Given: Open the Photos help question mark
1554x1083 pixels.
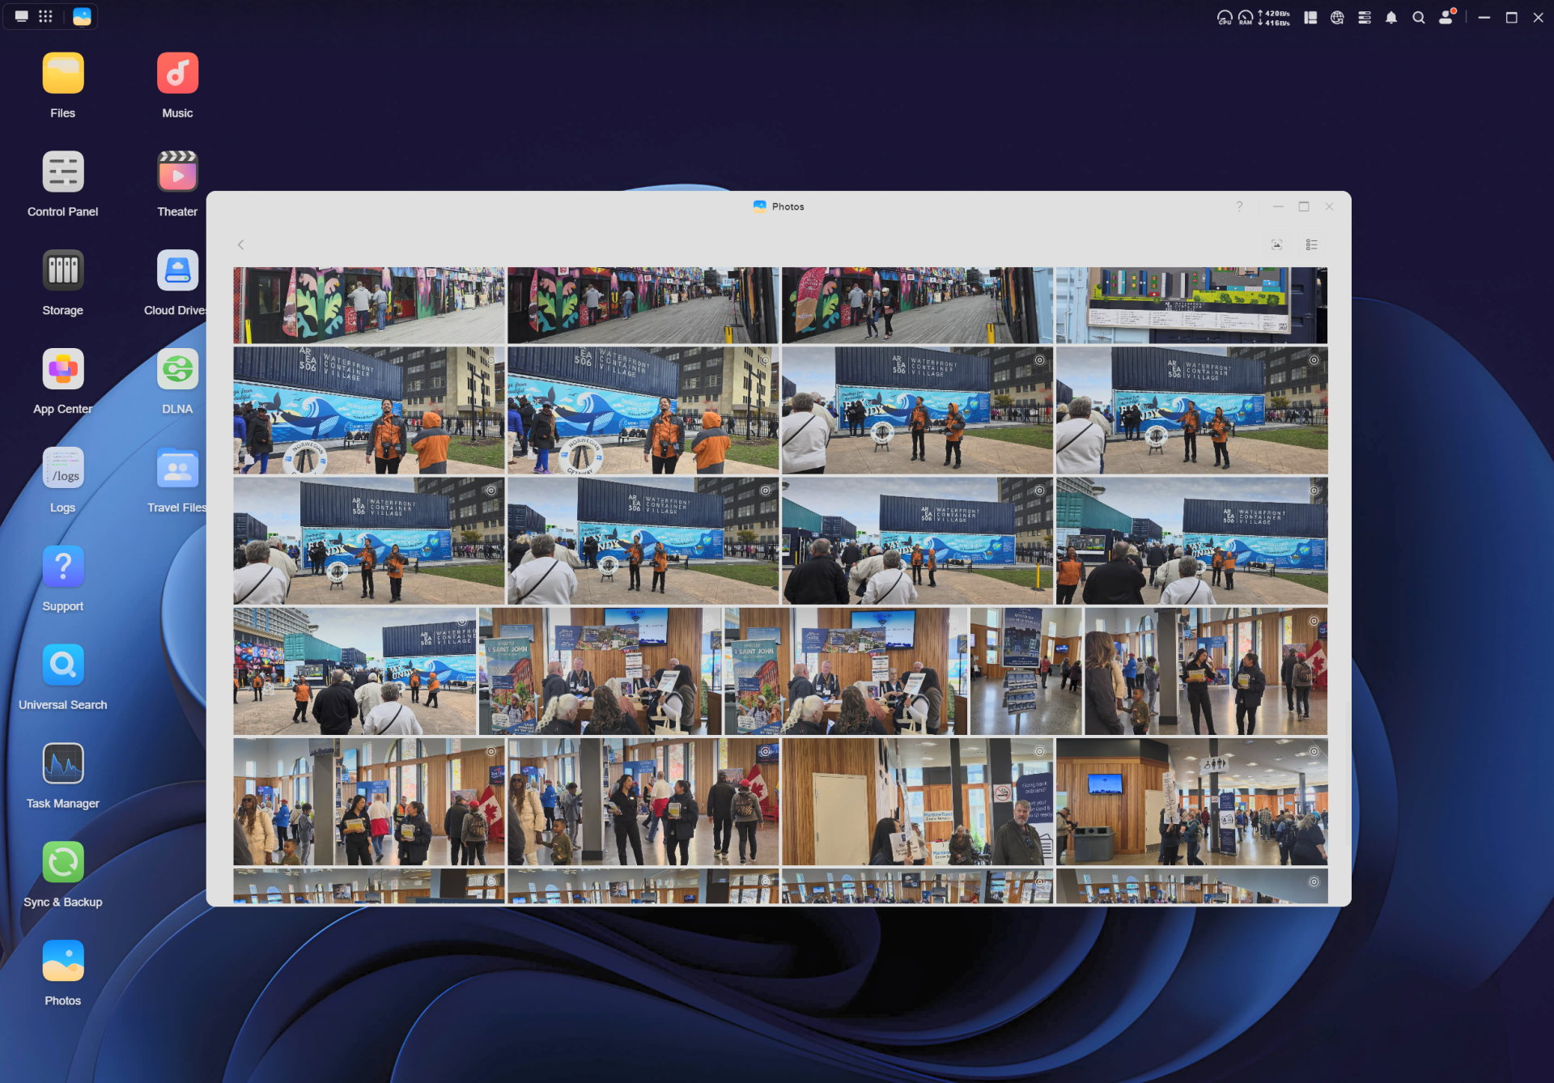Looking at the screenshot, I should 1239,206.
